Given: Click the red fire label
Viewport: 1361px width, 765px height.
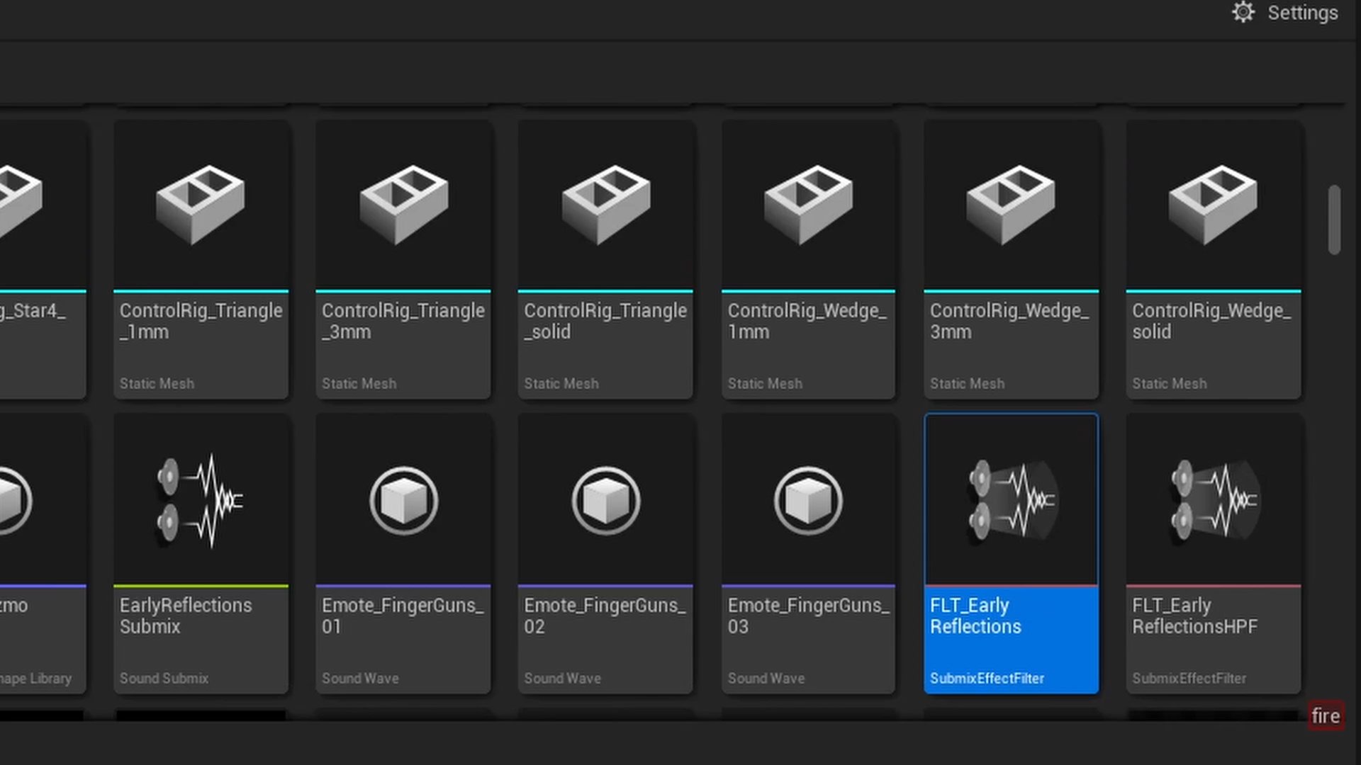Looking at the screenshot, I should [1325, 716].
